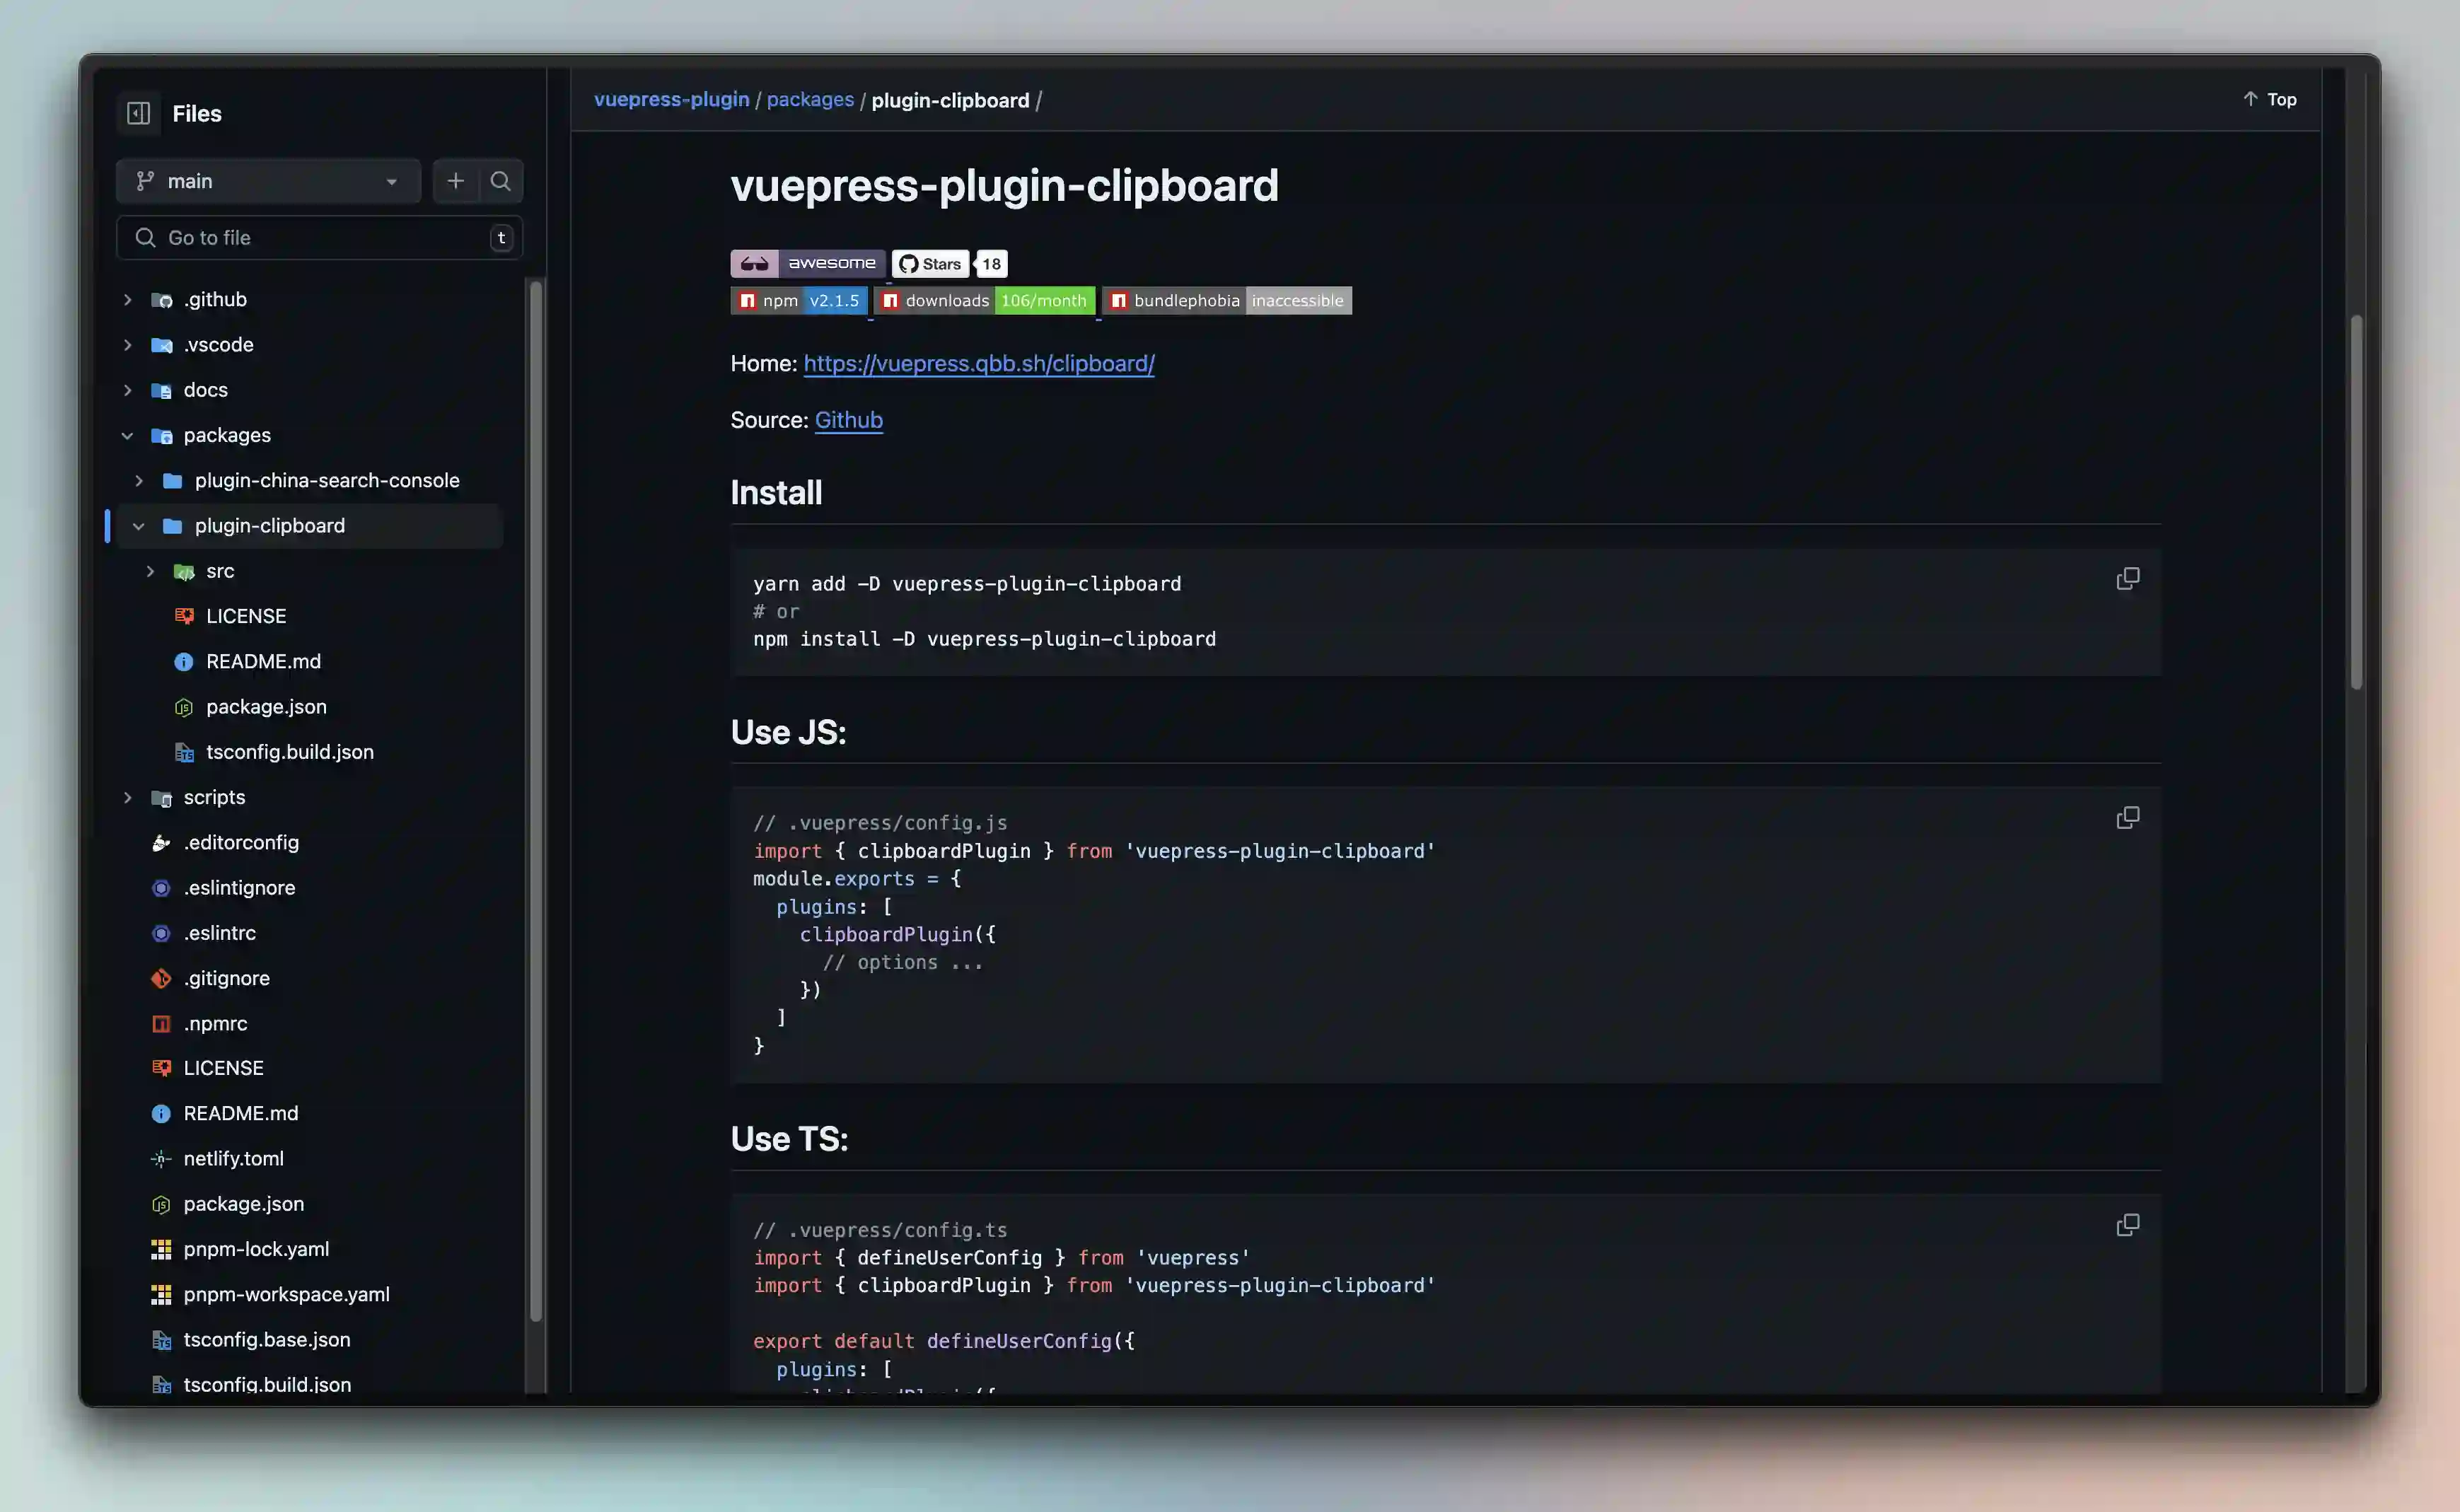Open LICENSE inside plugin-clipboard
The width and height of the screenshot is (2460, 1512).
click(x=246, y=616)
